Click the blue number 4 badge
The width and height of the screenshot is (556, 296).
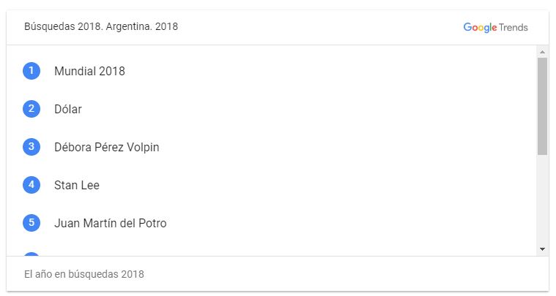[31, 185]
